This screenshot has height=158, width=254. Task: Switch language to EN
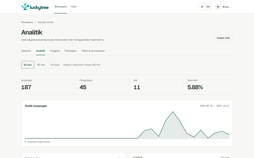(x=208, y=7)
